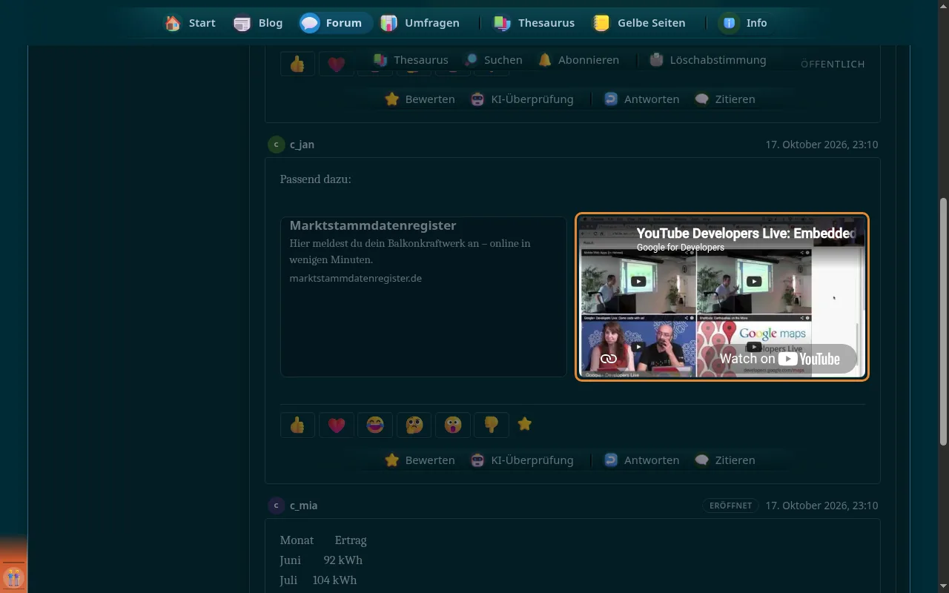949x593 pixels.
Task: Click Bewerten on the post above c_jan's
Action: [x=420, y=99]
